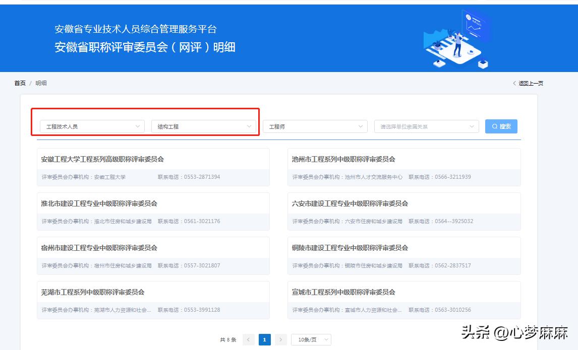Open 安徽工程大学工程系列高级职称评审委员会 card
Viewport: 578px width, 350px height.
tap(151, 166)
